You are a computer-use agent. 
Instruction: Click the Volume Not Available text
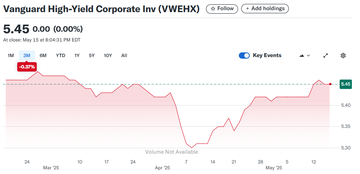click(x=172, y=152)
